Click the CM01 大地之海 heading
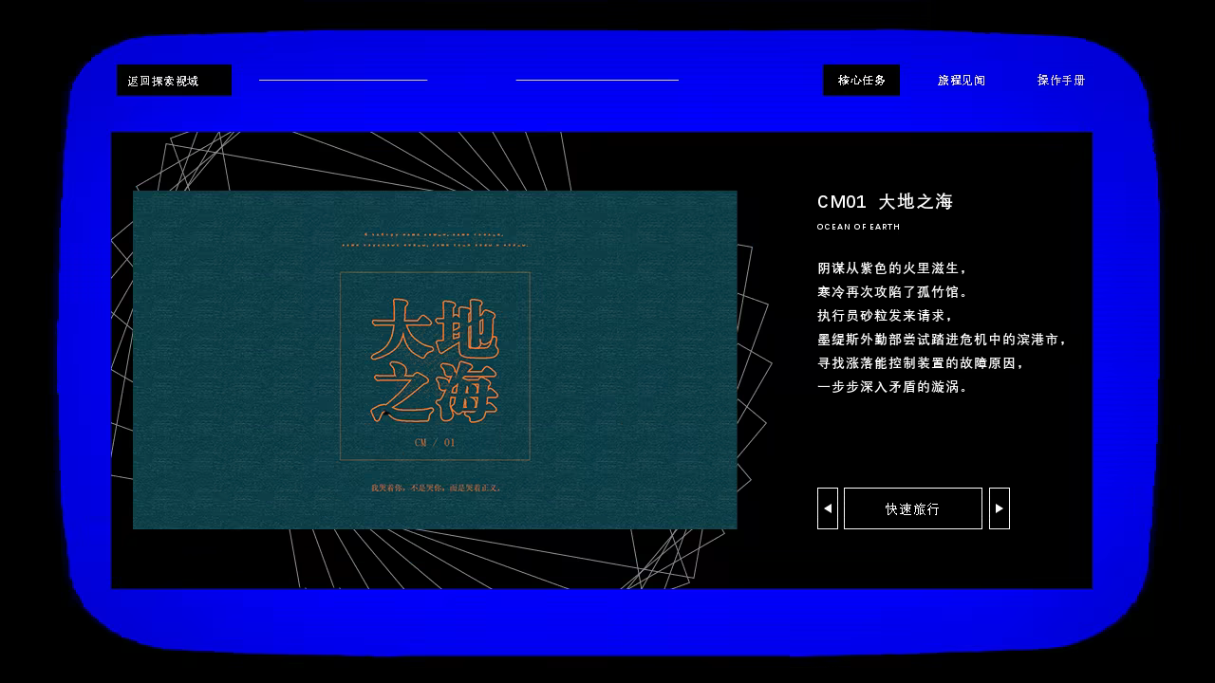This screenshot has width=1215, height=683. (885, 202)
